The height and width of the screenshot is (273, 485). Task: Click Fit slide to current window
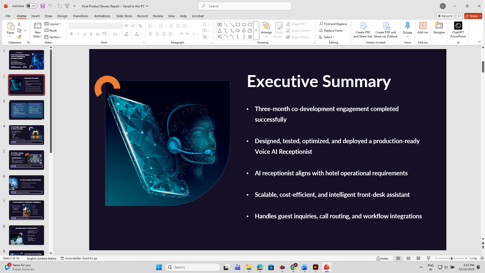point(482,258)
